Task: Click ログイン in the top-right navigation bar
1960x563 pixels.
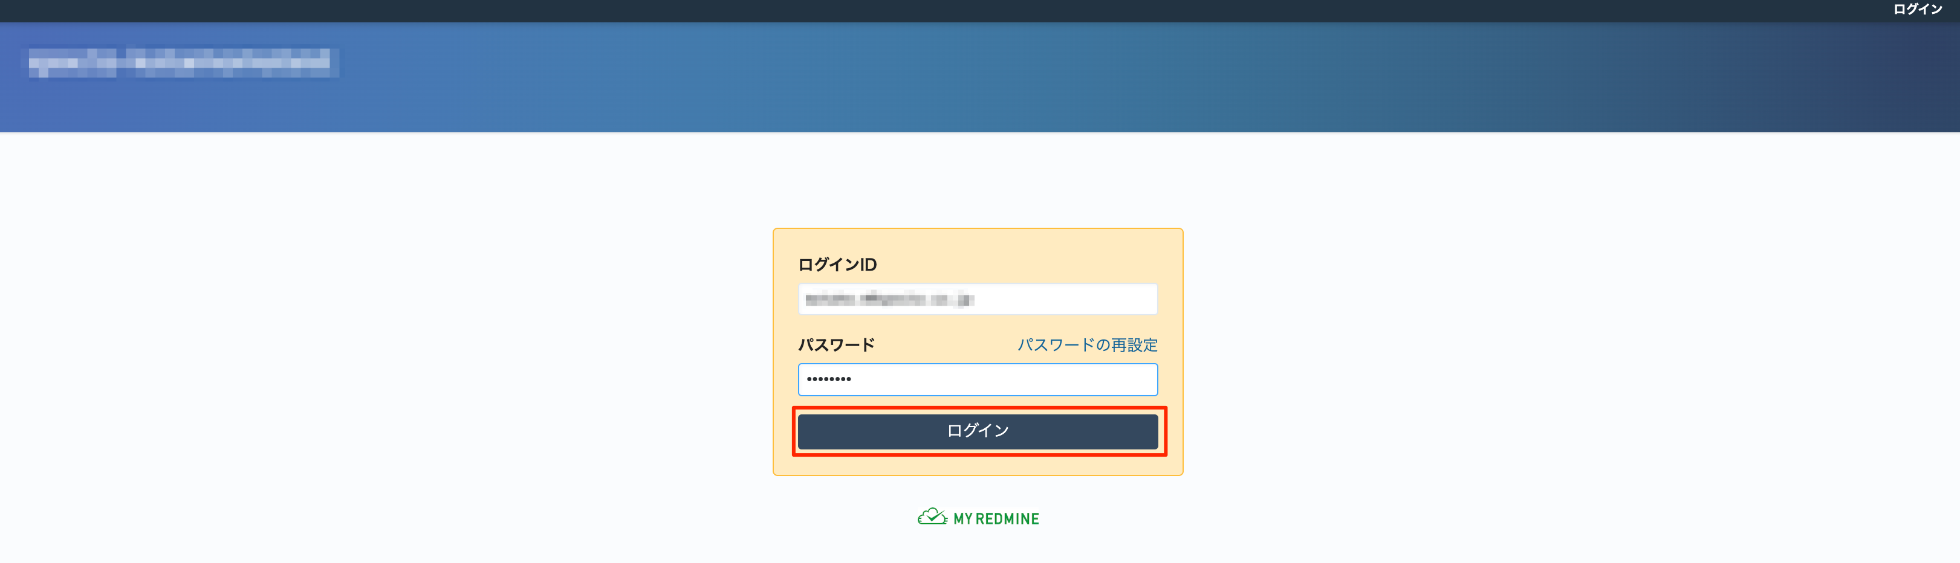Action: (x=1916, y=10)
